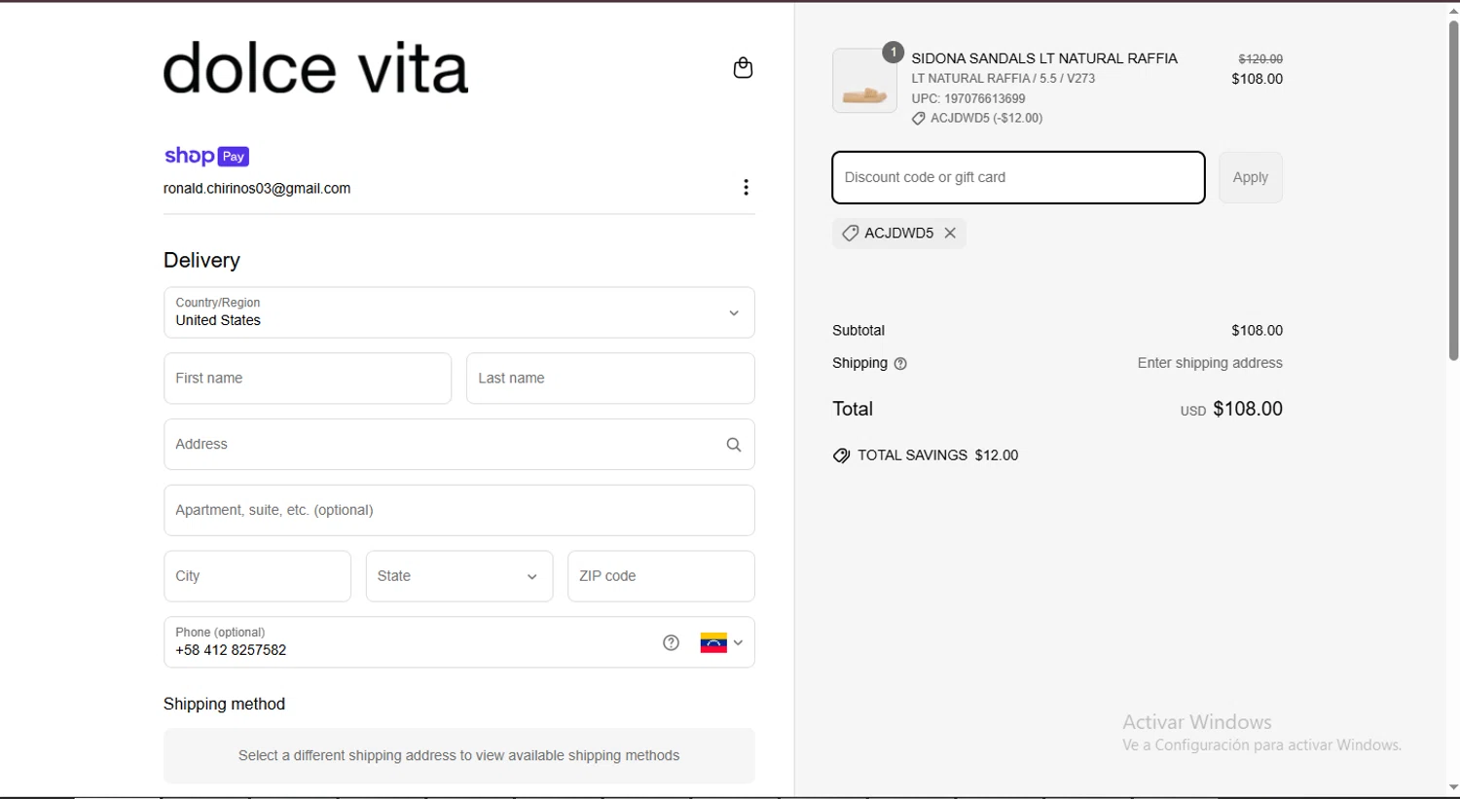Image resolution: width=1460 pixels, height=799 pixels.
Task: Open the shopping bag cart icon
Action: point(743,68)
